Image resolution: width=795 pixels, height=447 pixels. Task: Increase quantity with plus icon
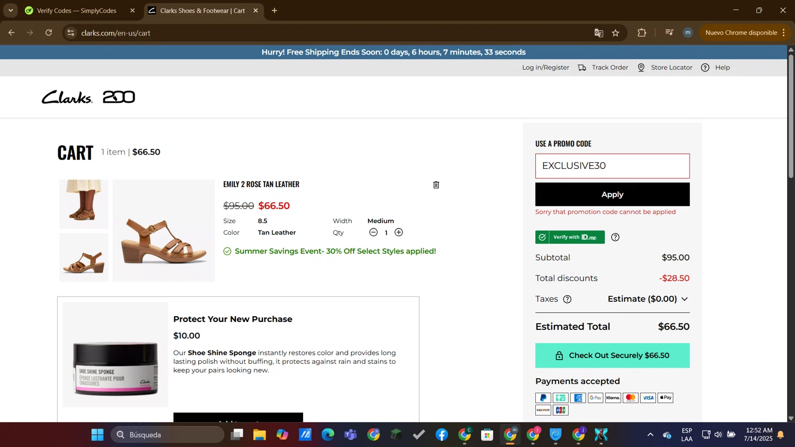399,233
